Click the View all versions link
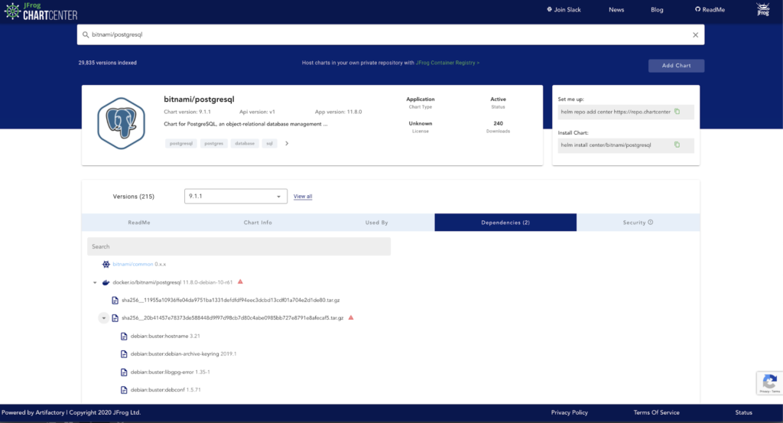Viewport: 783px width, 423px height. click(x=303, y=197)
